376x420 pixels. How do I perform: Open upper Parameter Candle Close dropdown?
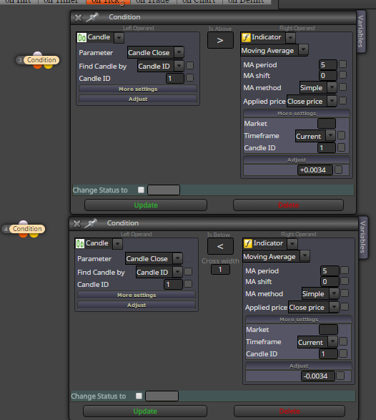[179, 52]
